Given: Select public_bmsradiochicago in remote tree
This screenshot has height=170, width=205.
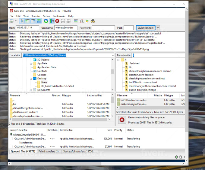Looking at the screenshot, I should click(x=142, y=90).
